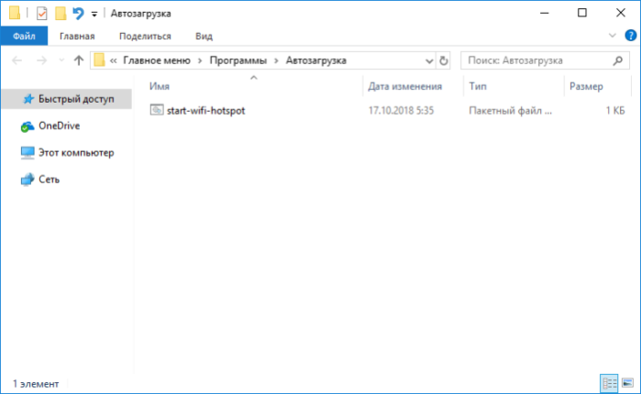This screenshot has width=641, height=394.
Task: Click the Undo arrow in quick access toolbar
Action: point(78,14)
